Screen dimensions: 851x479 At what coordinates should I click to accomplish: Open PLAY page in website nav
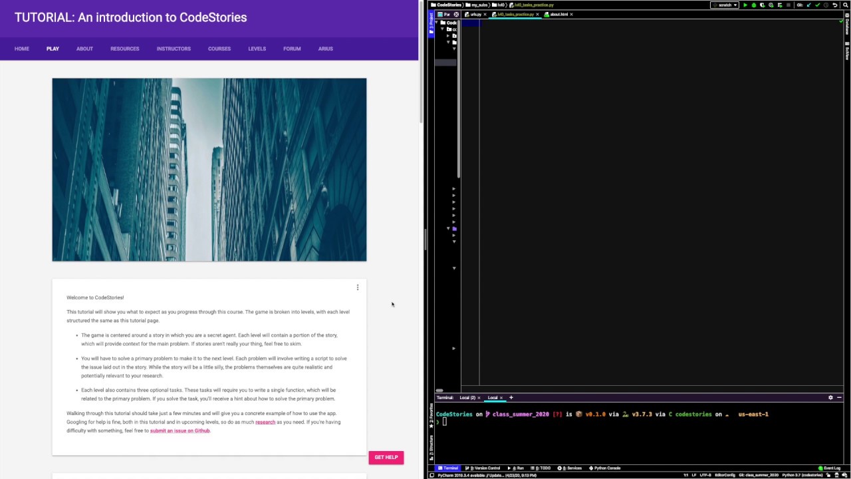[x=53, y=49]
